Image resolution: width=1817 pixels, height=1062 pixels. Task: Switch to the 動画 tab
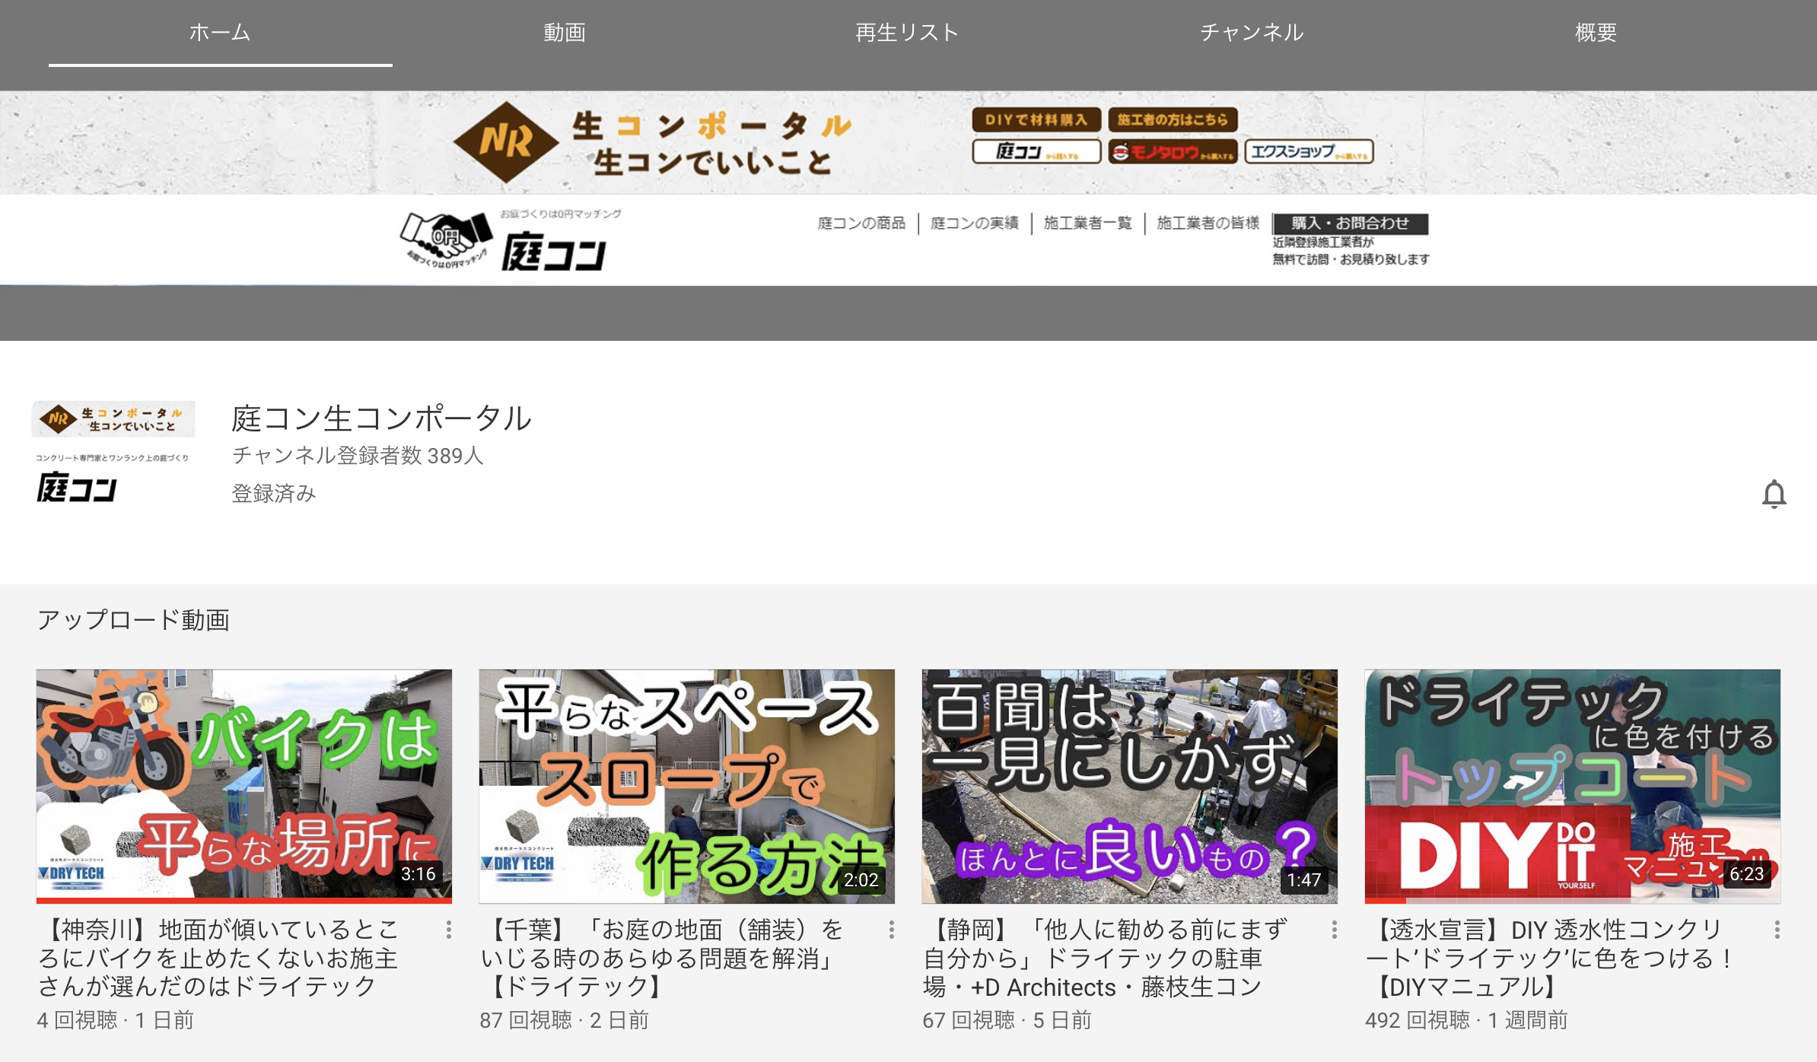point(565,33)
